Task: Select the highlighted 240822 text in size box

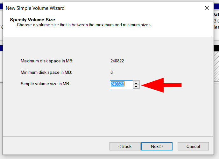Action: pos(117,84)
